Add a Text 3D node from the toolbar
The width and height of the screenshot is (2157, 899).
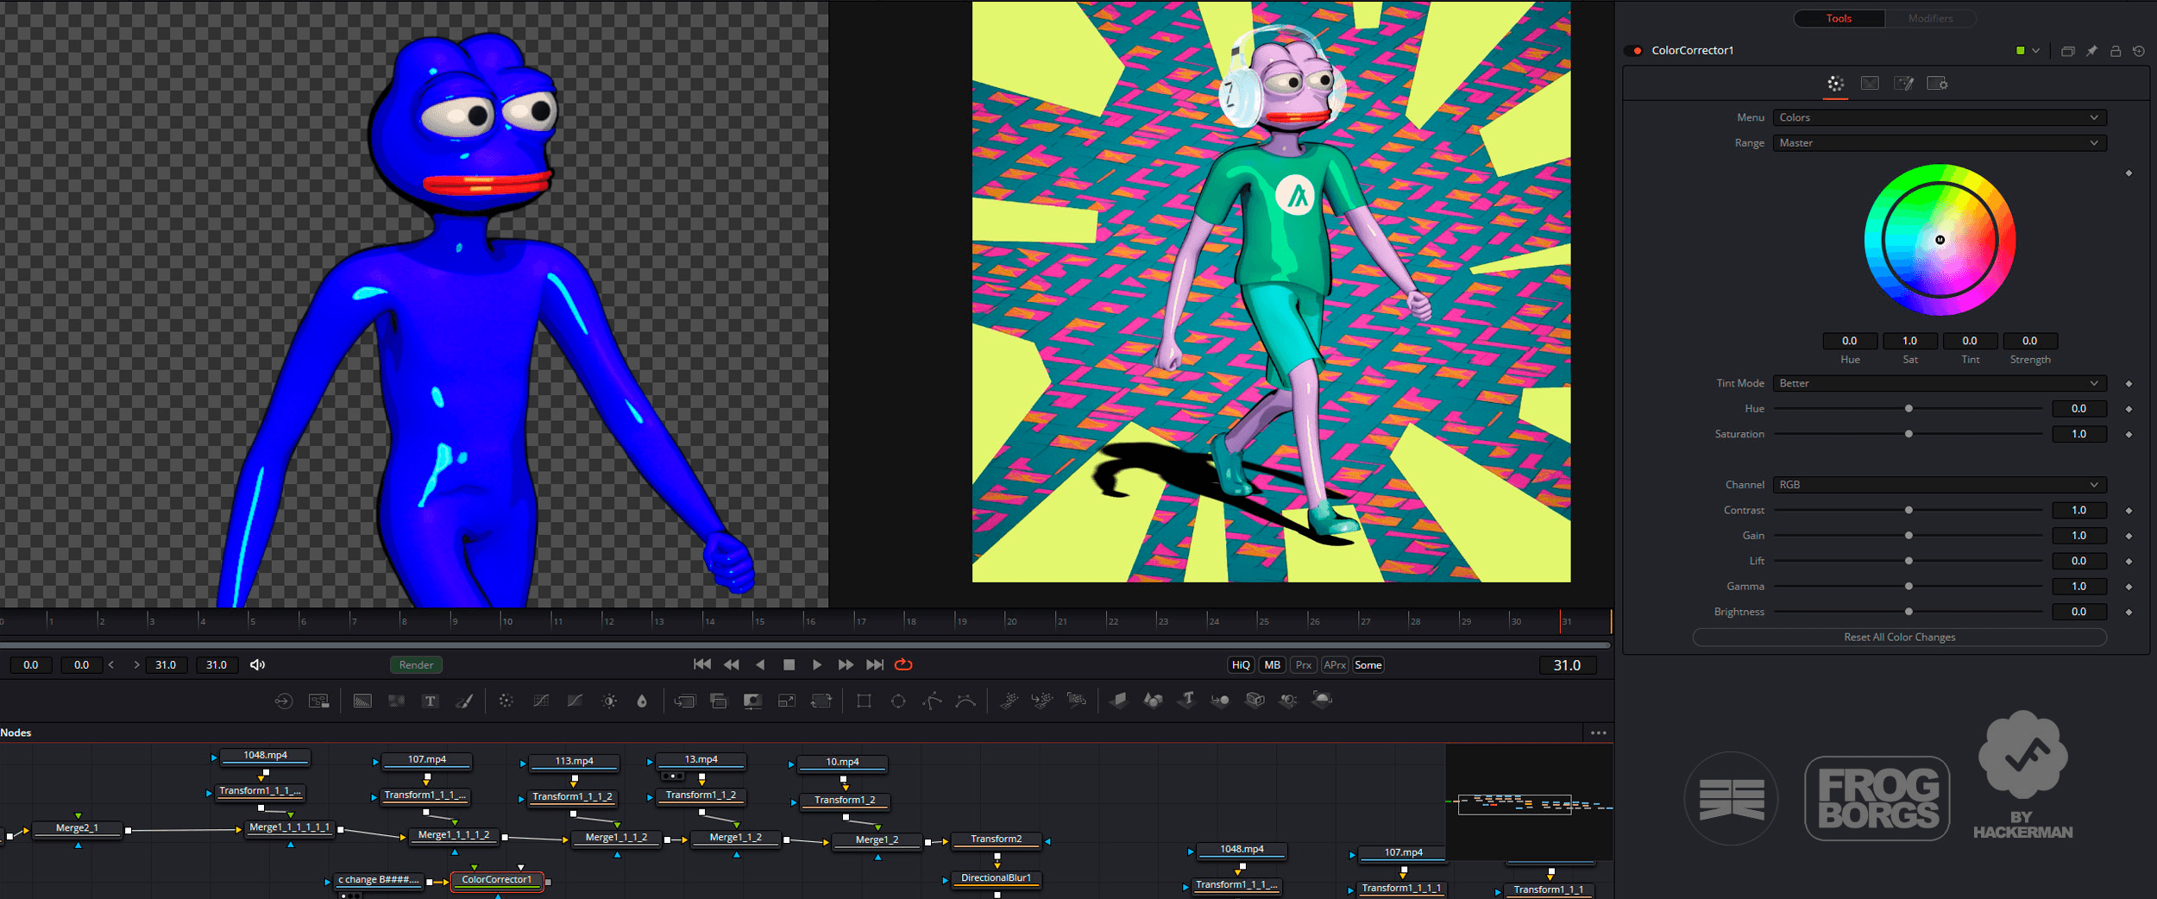pos(1187,700)
